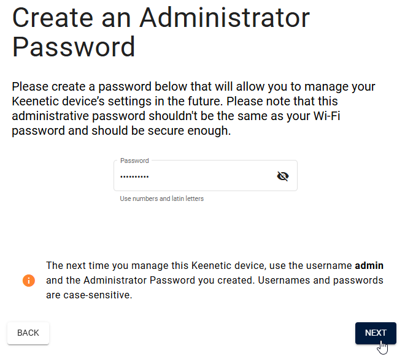
Task: Go back with the BACK button
Action: [x=28, y=333]
